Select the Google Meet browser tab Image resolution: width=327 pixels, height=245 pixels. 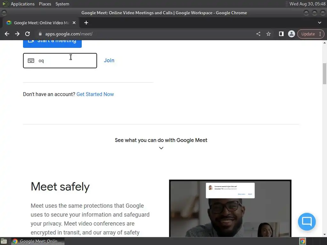click(41, 23)
